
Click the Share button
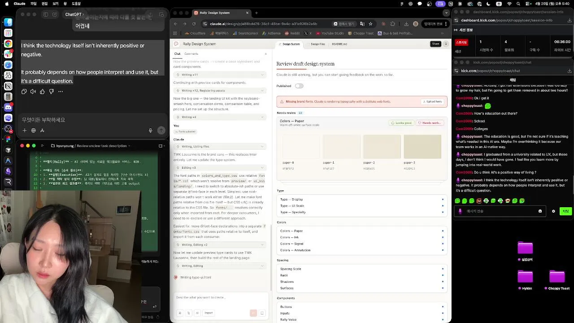click(435, 44)
